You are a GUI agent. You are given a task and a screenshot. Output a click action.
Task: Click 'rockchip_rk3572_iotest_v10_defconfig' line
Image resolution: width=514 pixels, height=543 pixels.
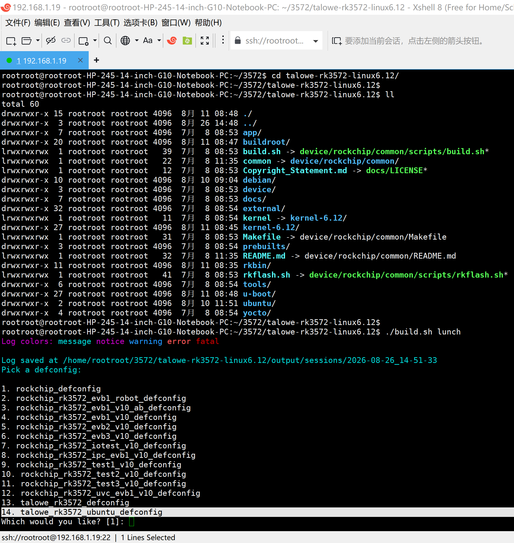101,445
